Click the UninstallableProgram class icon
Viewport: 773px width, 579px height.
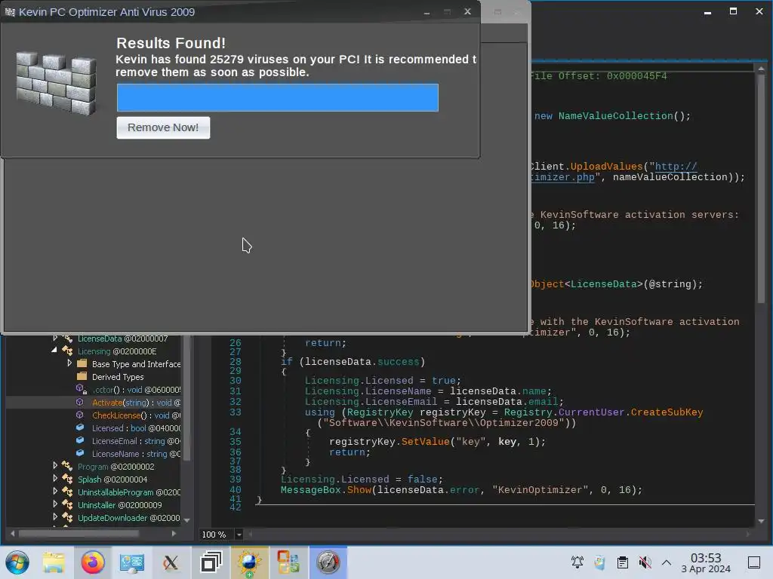coord(67,492)
